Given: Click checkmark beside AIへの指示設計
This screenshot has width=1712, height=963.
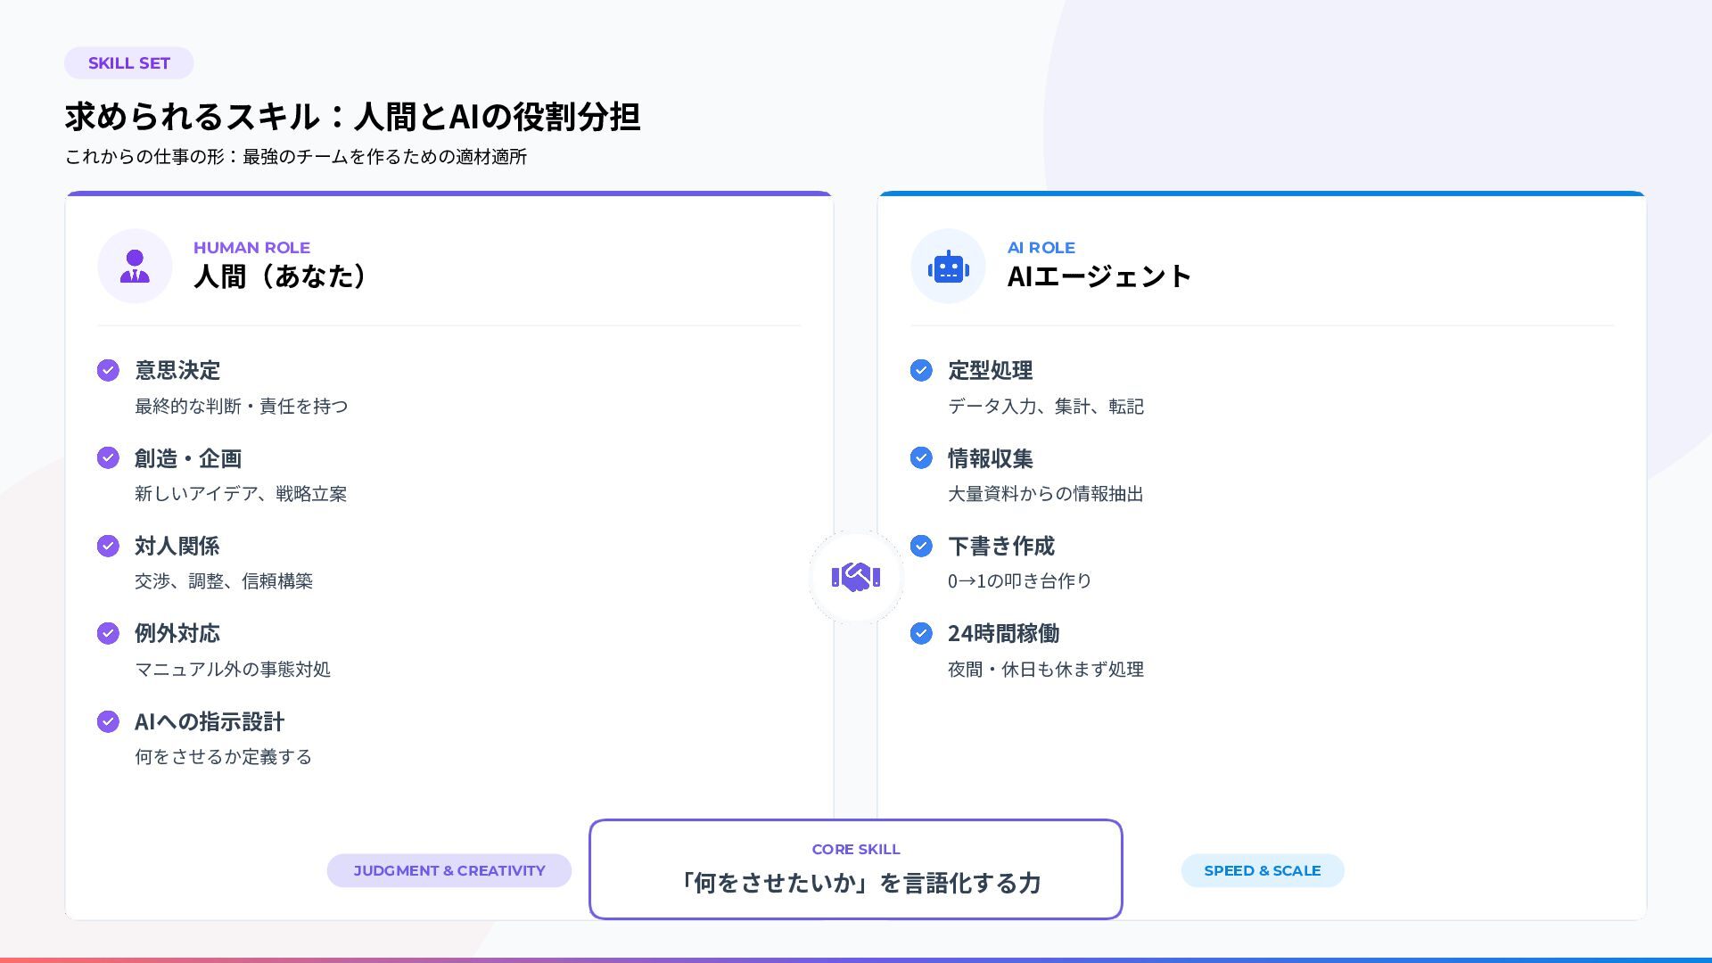Looking at the screenshot, I should click(x=108, y=721).
